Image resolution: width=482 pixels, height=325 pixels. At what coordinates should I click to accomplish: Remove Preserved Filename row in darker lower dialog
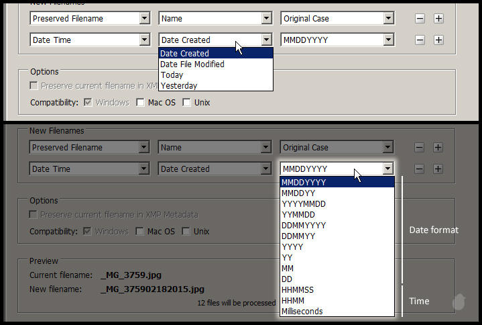pyautogui.click(x=420, y=148)
